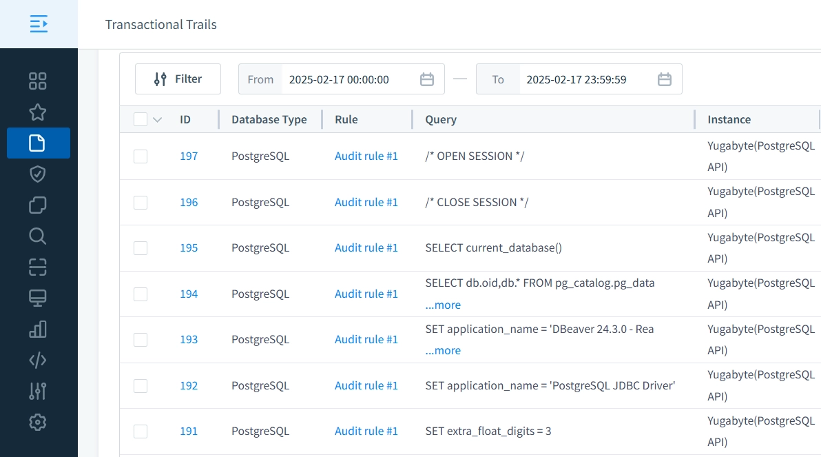Image resolution: width=821 pixels, height=457 pixels.
Task: Click the Filter button
Action: click(178, 79)
